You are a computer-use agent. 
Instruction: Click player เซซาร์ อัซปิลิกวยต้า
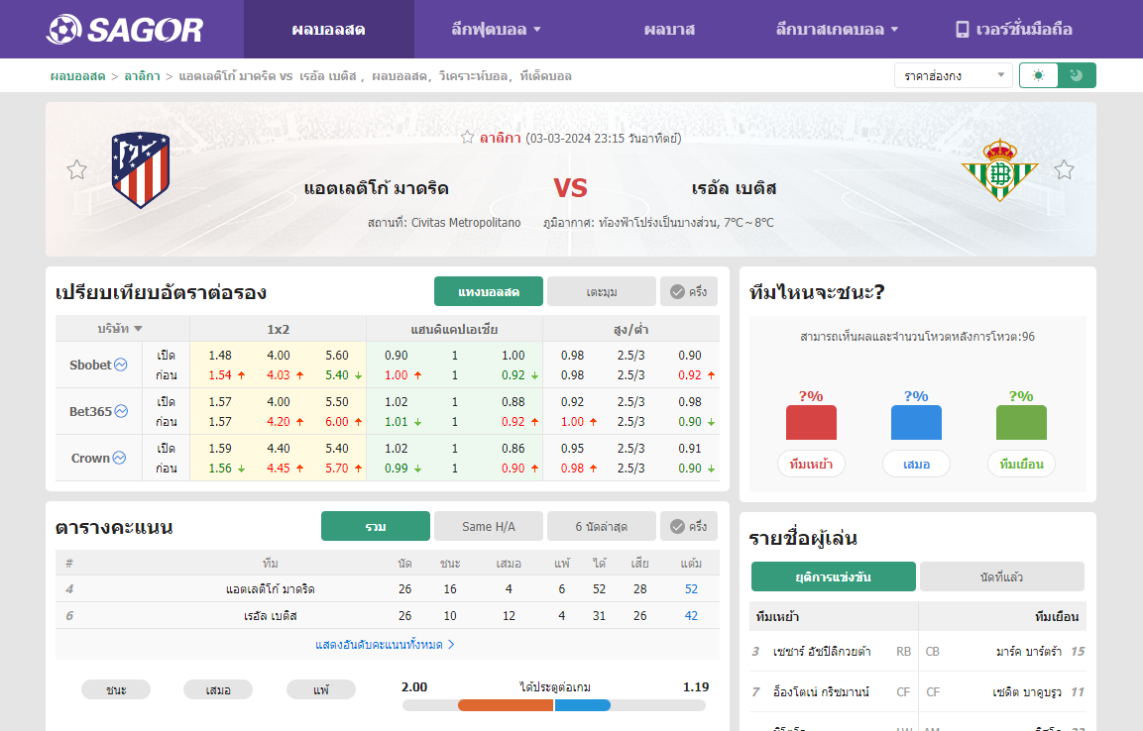(822, 652)
